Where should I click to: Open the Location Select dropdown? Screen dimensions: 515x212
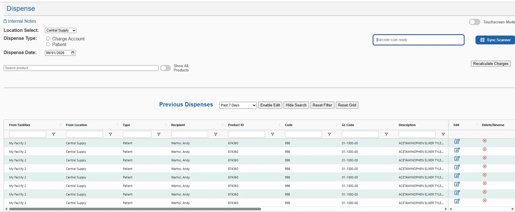[61, 30]
